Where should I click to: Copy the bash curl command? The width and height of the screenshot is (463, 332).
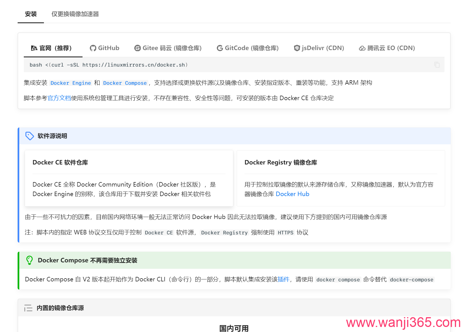pos(437,65)
